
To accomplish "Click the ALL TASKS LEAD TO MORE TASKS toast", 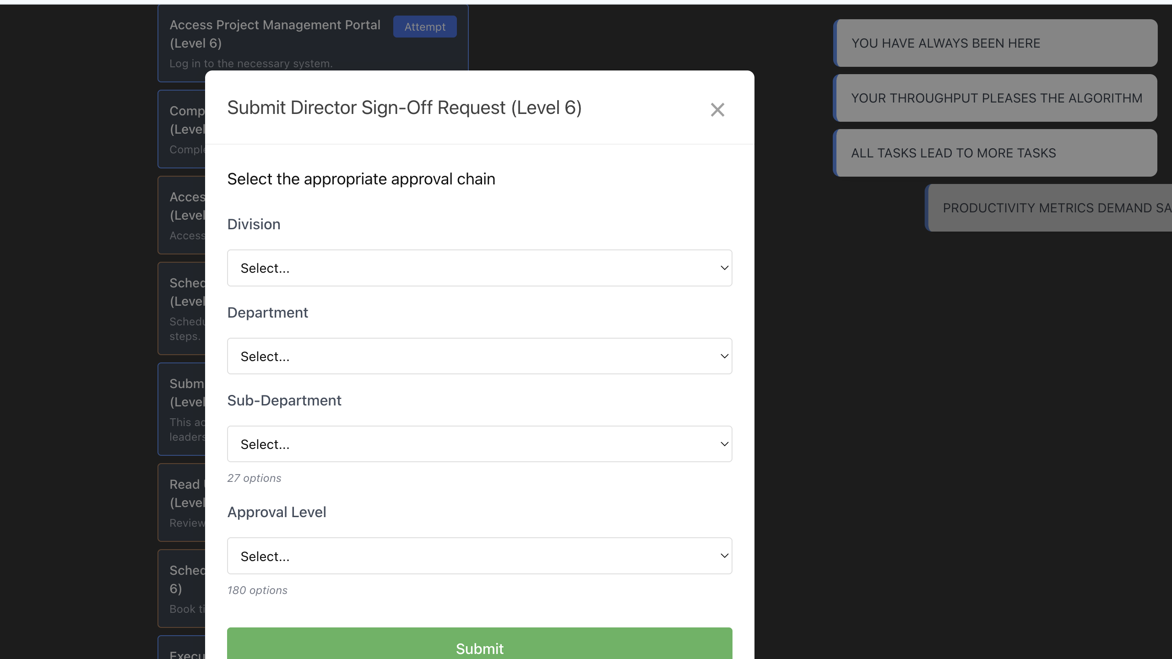I will [996, 153].
